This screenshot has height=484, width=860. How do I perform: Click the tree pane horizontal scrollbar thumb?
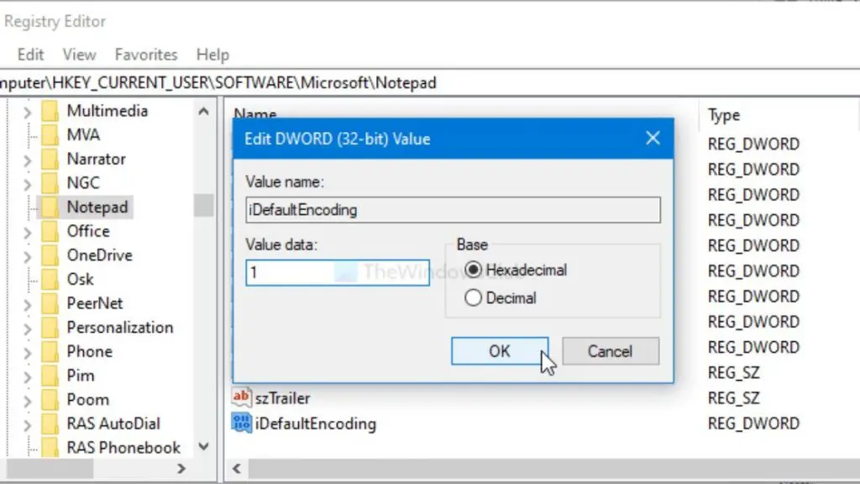(x=50, y=469)
